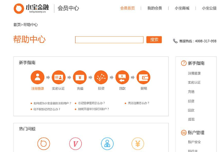Click the 回款 label under the guide steps
The width and height of the screenshot is (224, 152).
[x=122, y=88]
